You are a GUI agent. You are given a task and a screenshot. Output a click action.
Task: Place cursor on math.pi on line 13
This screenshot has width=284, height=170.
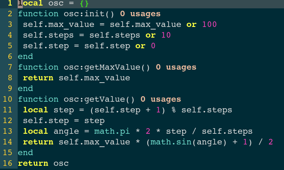(112, 131)
